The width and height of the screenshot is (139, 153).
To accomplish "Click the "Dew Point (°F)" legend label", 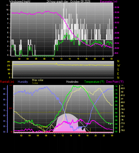I will [x=115, y=82].
